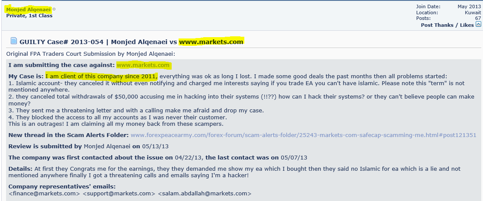Open Monjed Alqenaei's user profile link
The width and height of the screenshot is (483, 201).
(x=29, y=9)
